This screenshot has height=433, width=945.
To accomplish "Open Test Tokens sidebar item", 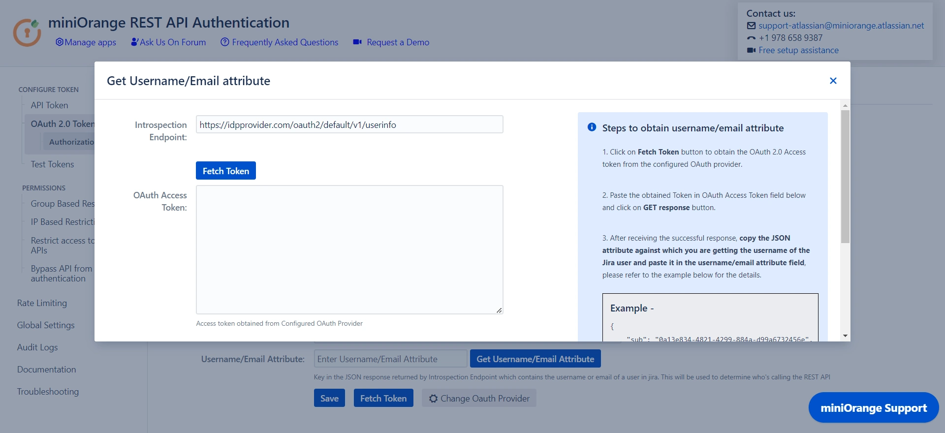I will coord(52,164).
